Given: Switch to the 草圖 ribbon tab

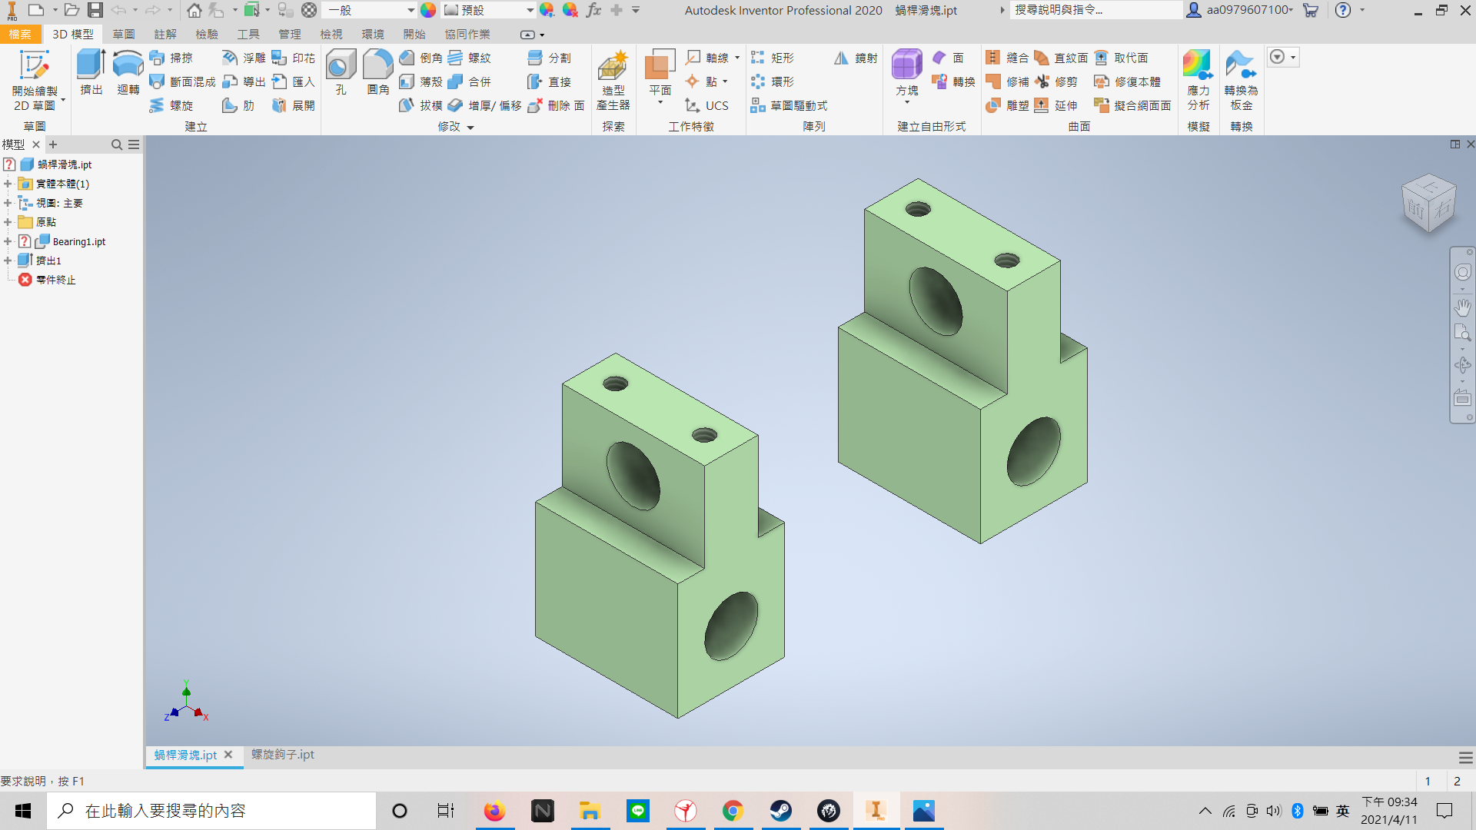Looking at the screenshot, I should click(123, 35).
